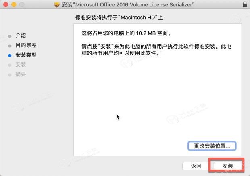Close the installer with red button

tap(6, 4)
